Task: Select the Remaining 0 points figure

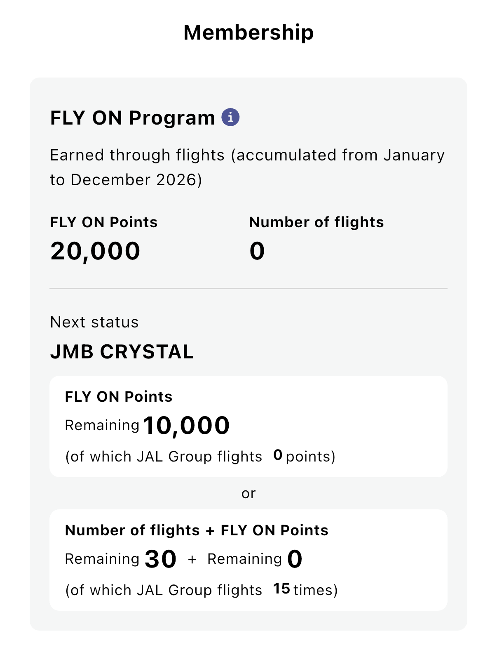Action: pos(255,559)
